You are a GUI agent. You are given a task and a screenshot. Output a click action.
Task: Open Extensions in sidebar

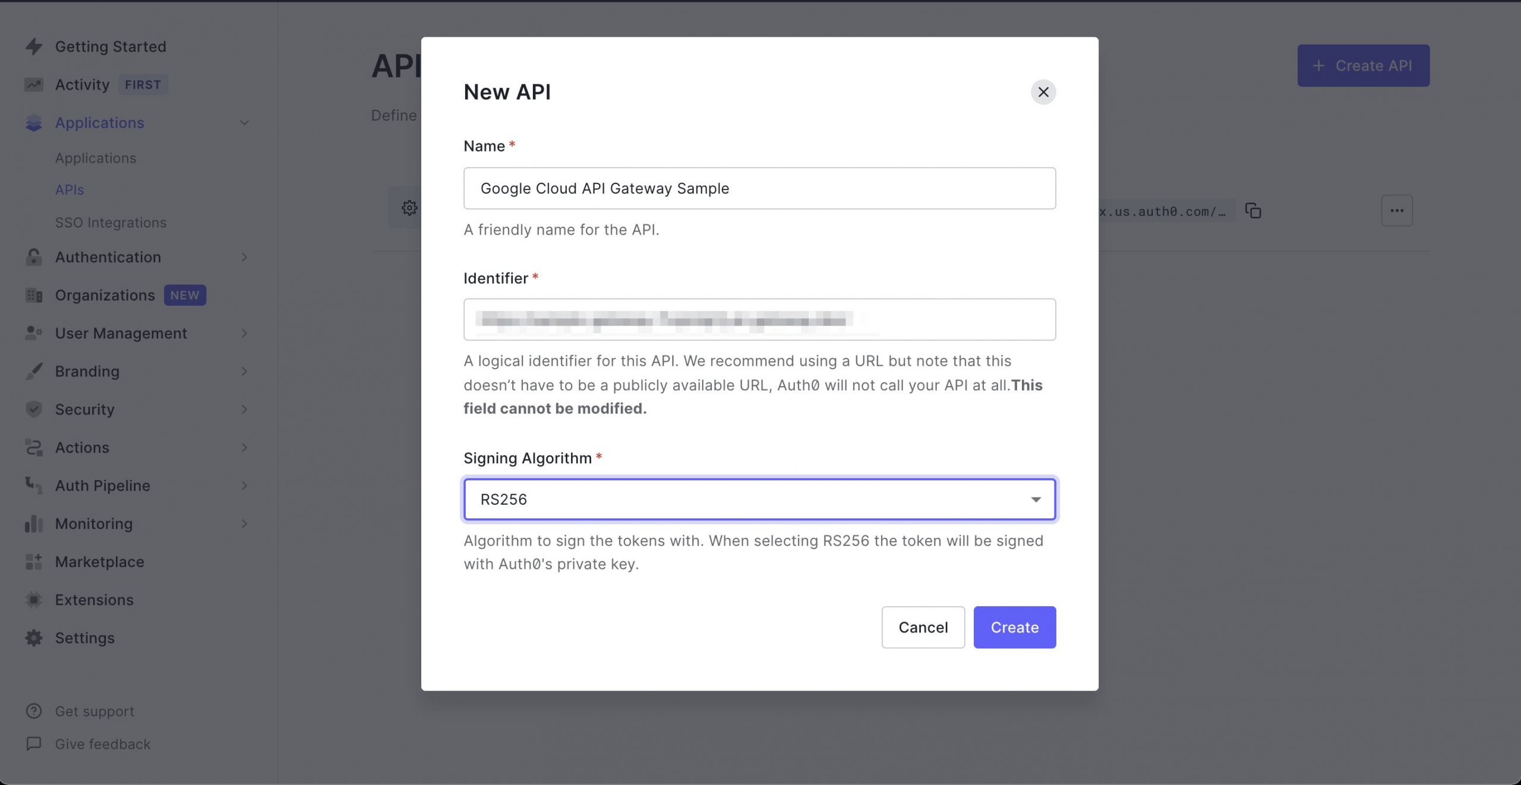(94, 600)
